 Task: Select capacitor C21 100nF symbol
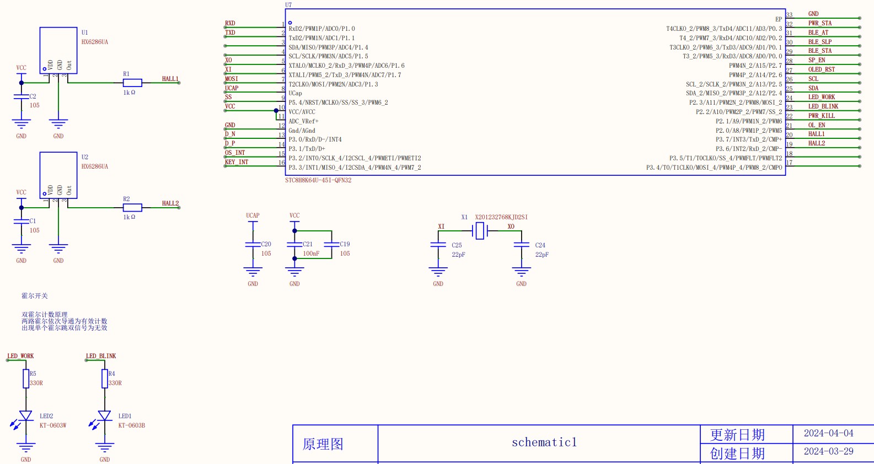[294, 245]
